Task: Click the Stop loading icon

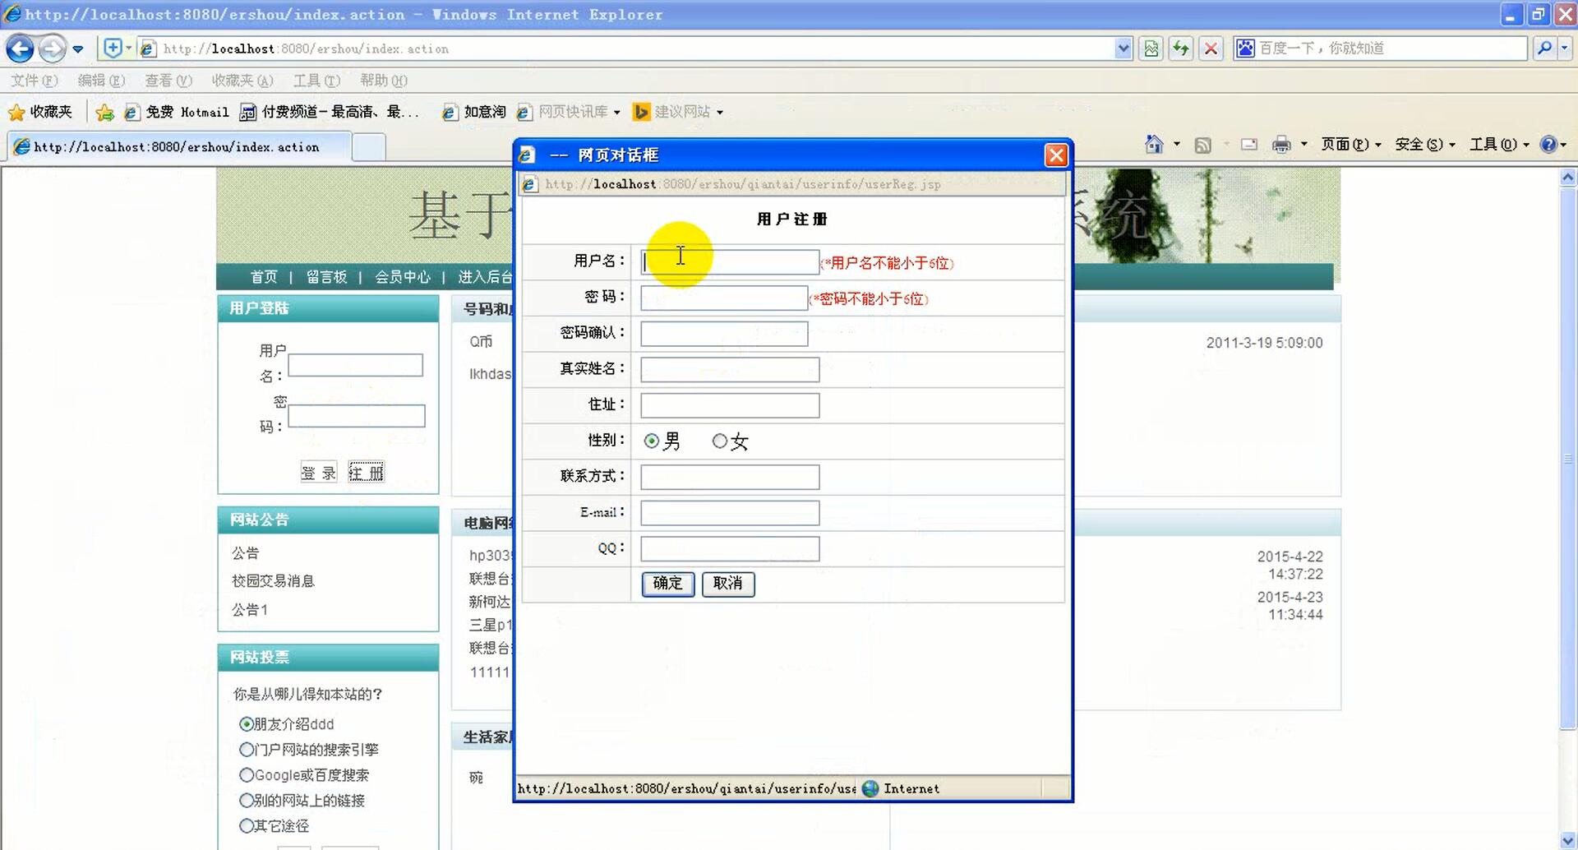Action: [x=1211, y=49]
